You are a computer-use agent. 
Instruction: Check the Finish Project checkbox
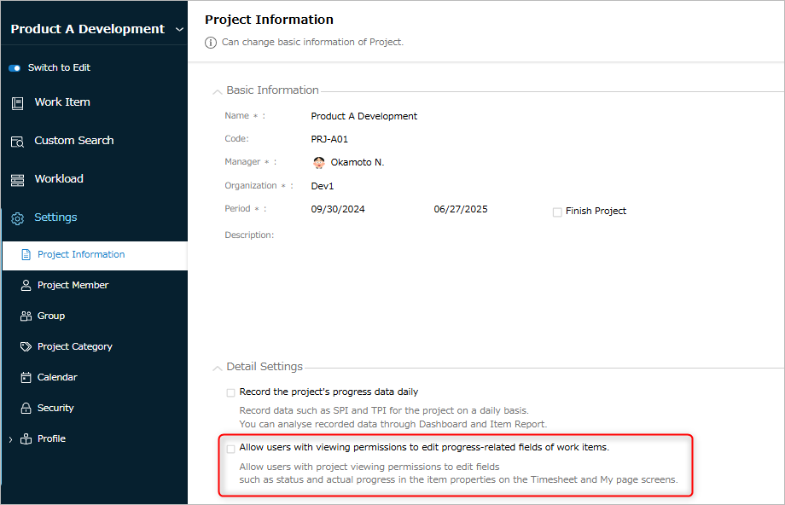pos(557,212)
